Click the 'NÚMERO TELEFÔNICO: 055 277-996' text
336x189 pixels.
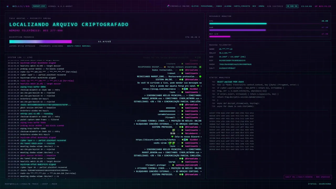coord(36,31)
